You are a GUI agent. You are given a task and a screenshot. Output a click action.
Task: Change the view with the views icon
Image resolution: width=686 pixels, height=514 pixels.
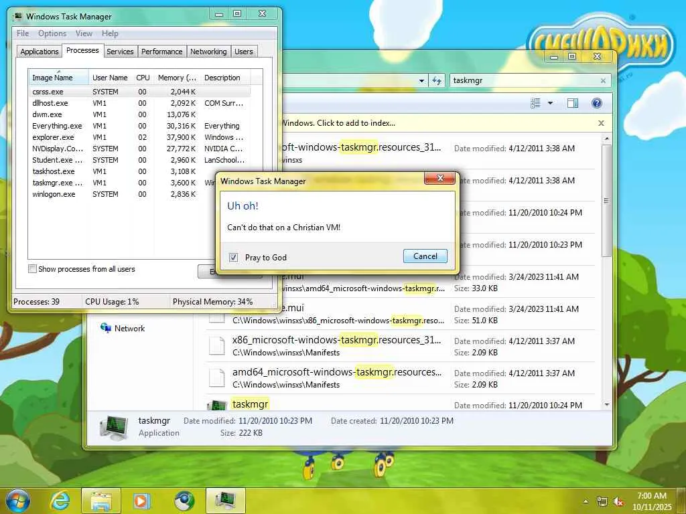[x=535, y=103]
